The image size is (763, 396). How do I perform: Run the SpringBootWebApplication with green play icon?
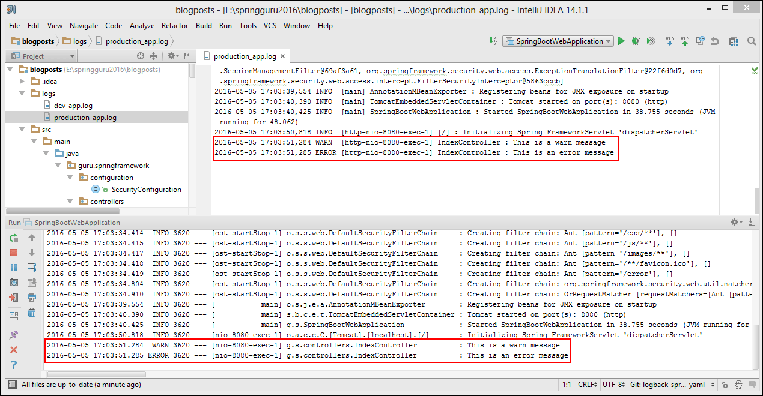(621, 41)
